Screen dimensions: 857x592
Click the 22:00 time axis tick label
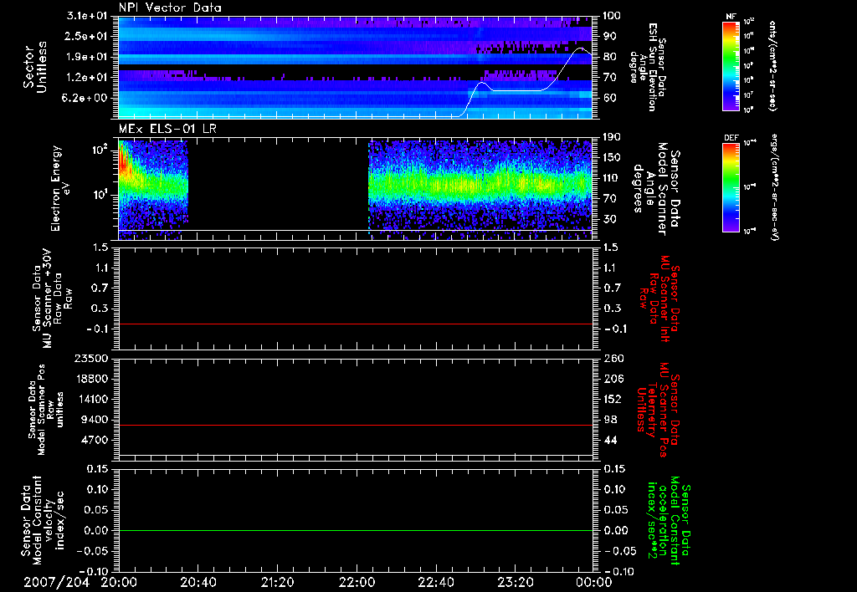click(357, 582)
